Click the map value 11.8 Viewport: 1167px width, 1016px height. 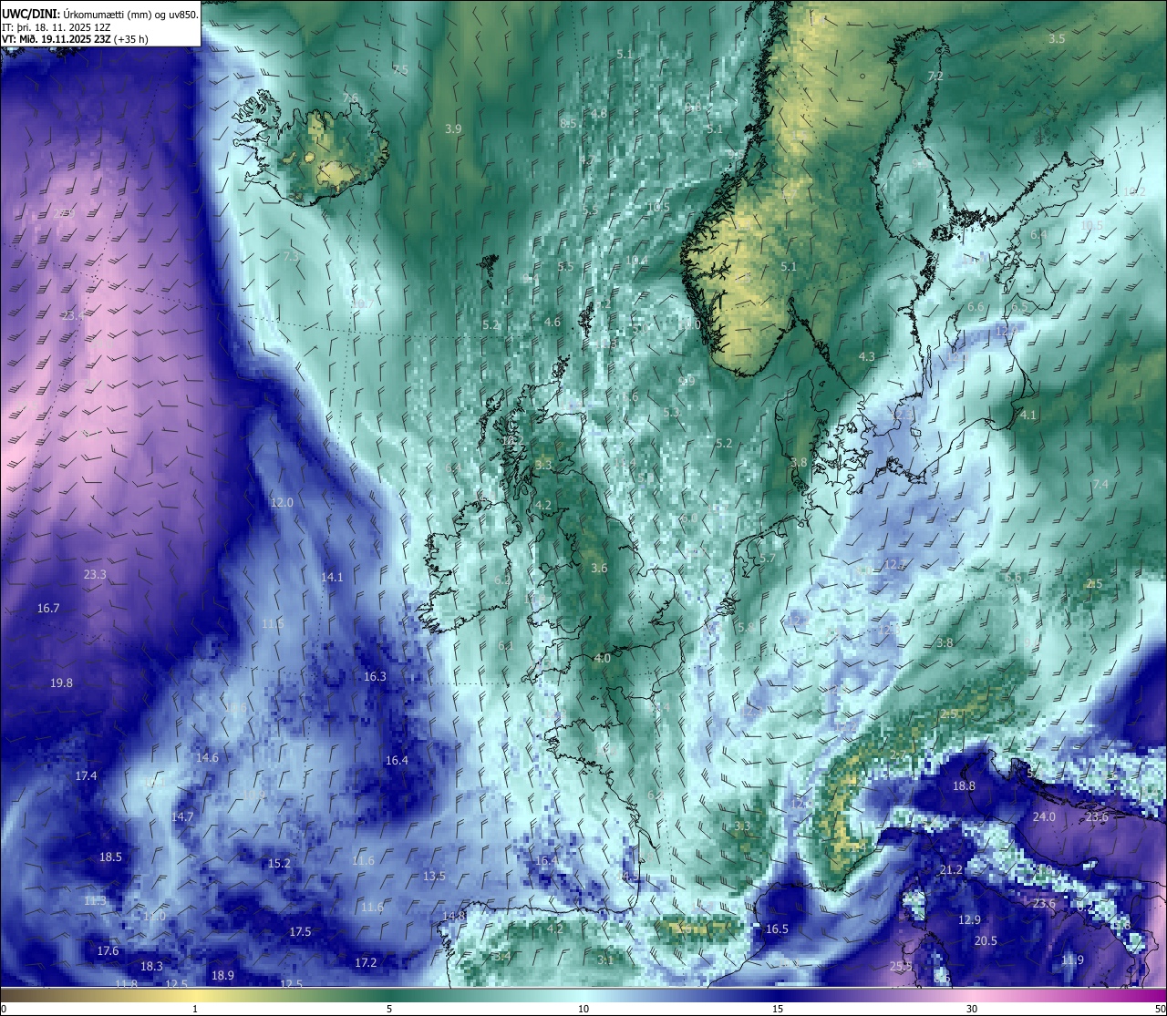[127, 984]
